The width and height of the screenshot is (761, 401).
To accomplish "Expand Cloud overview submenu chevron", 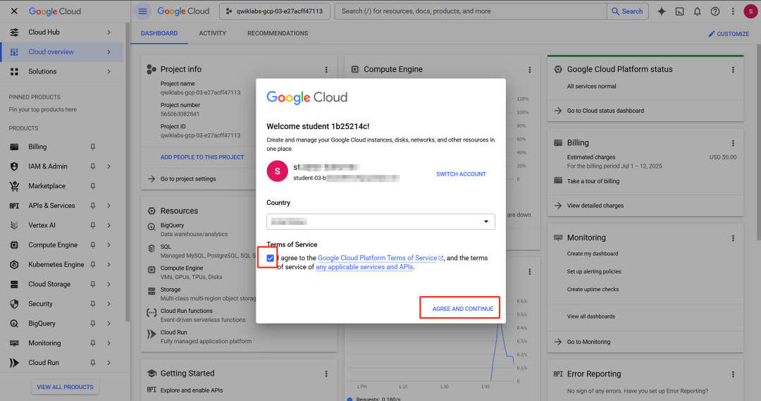I will [x=109, y=52].
